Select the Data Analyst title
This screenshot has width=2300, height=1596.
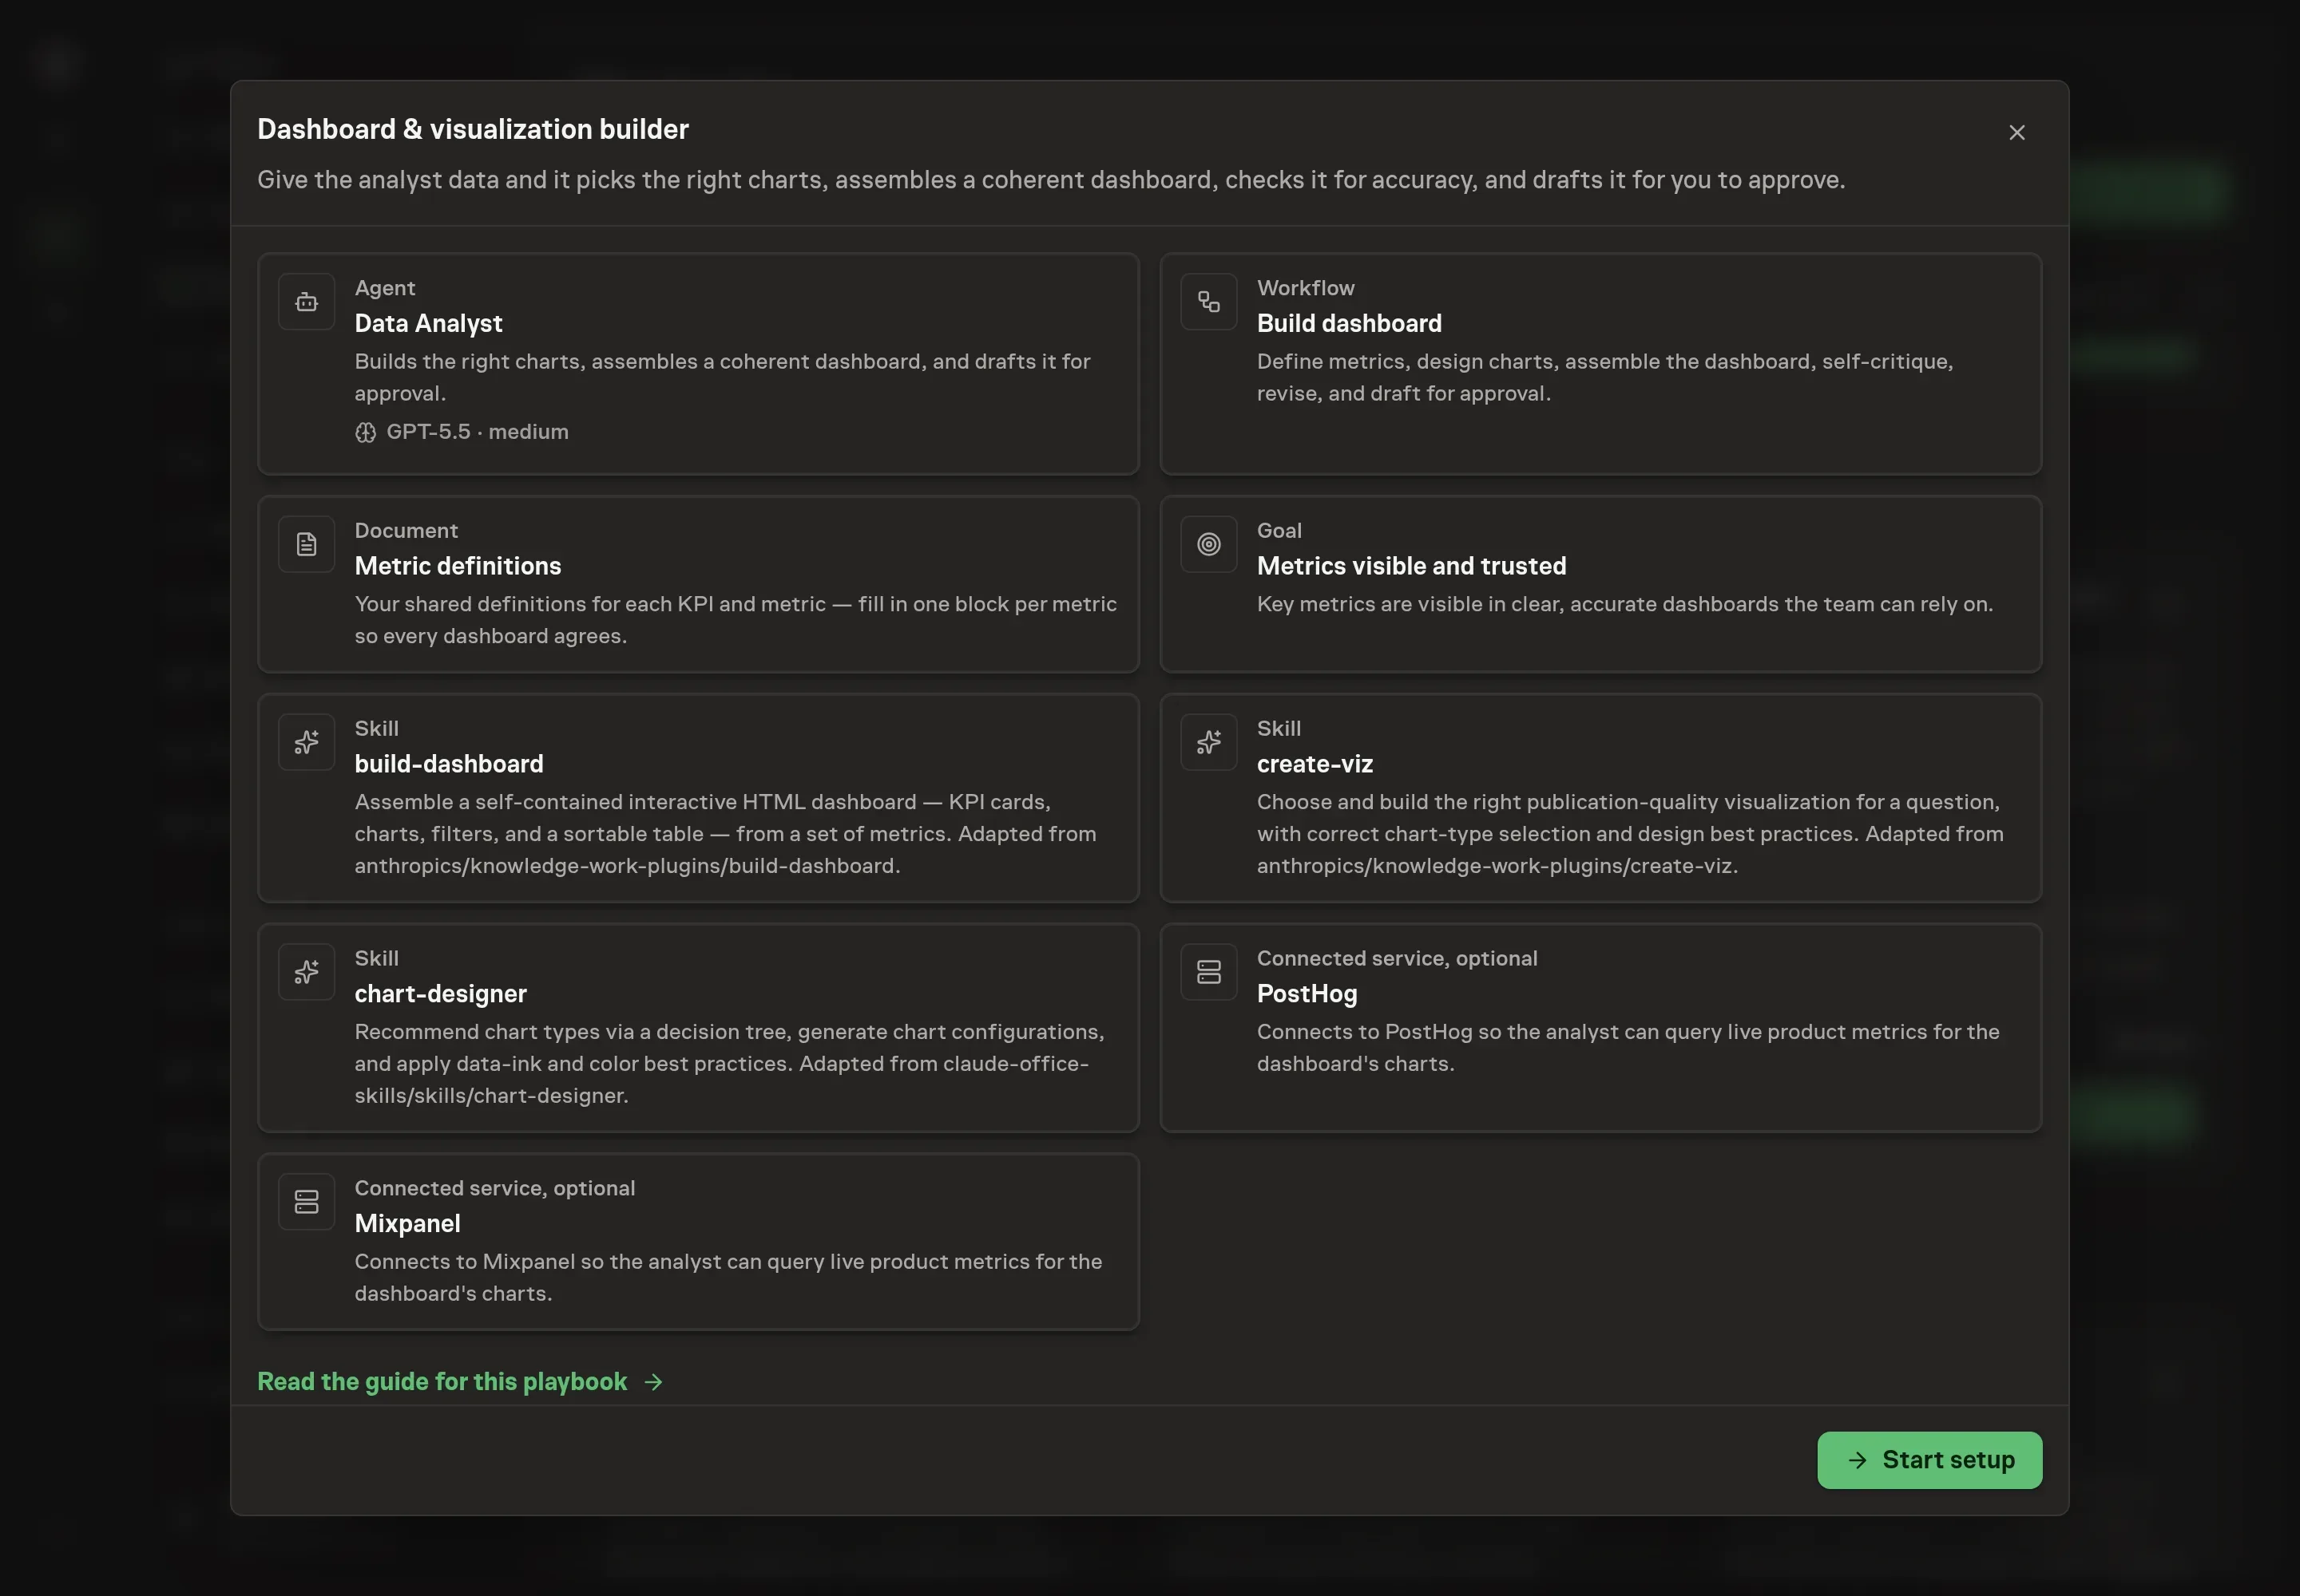(x=428, y=323)
